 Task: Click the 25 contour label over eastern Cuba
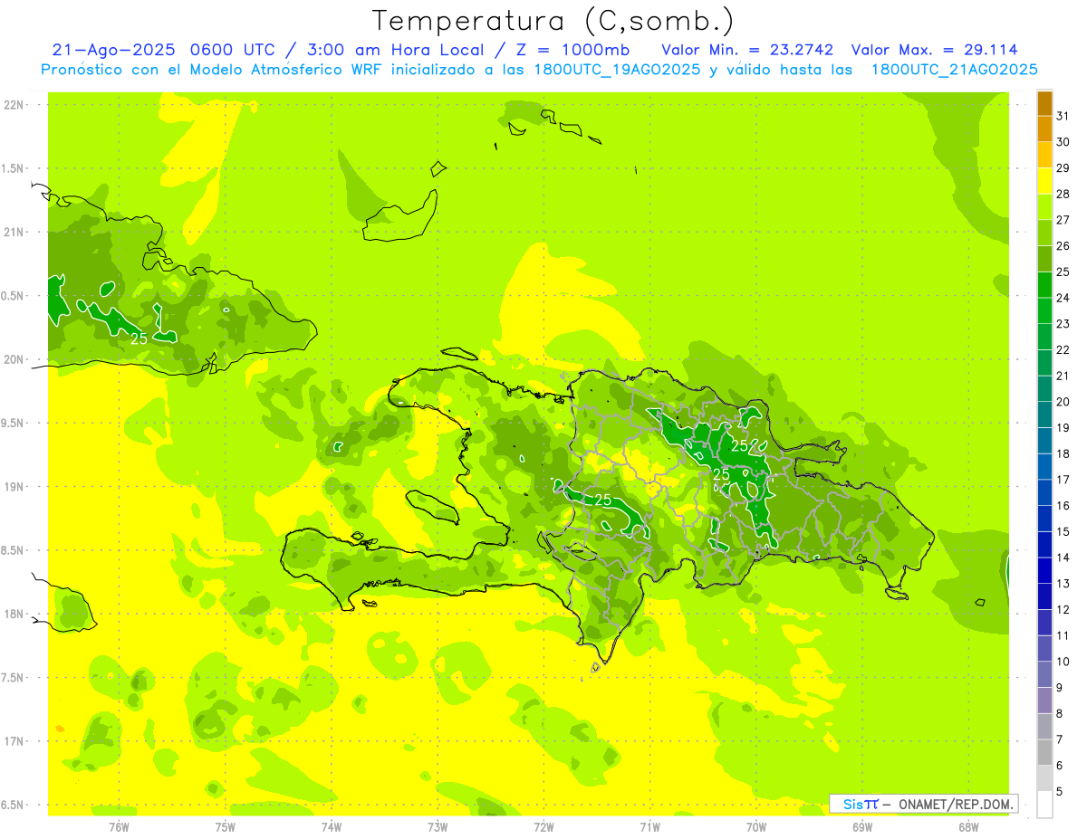click(139, 338)
